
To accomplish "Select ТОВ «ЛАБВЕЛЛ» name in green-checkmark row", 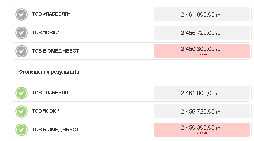I will point(51,93).
